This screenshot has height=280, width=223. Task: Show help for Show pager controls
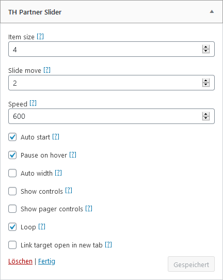(89, 208)
